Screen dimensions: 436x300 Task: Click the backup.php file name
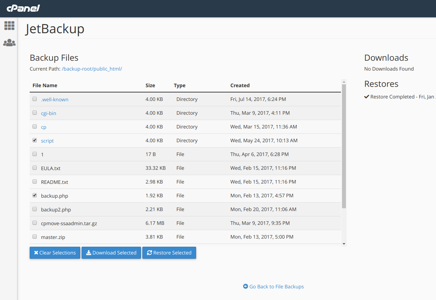click(x=54, y=196)
